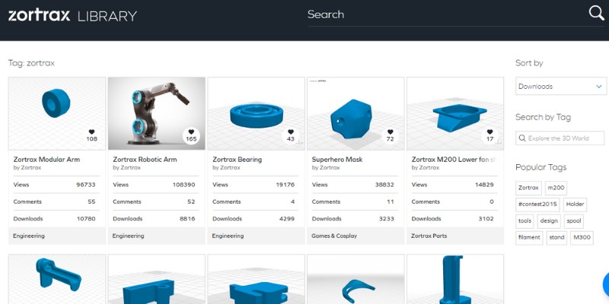Click the Explore the 3D World tag input

click(x=566, y=138)
